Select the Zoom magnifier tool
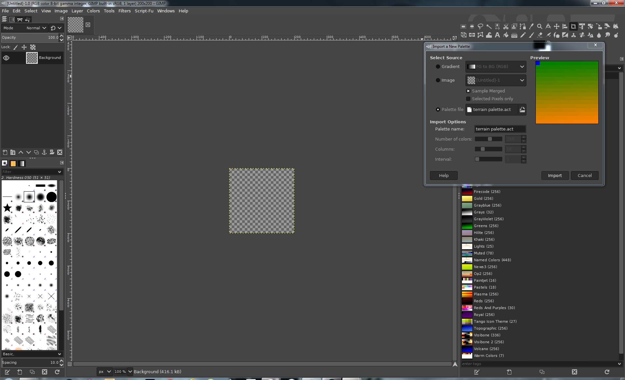 (x=540, y=26)
